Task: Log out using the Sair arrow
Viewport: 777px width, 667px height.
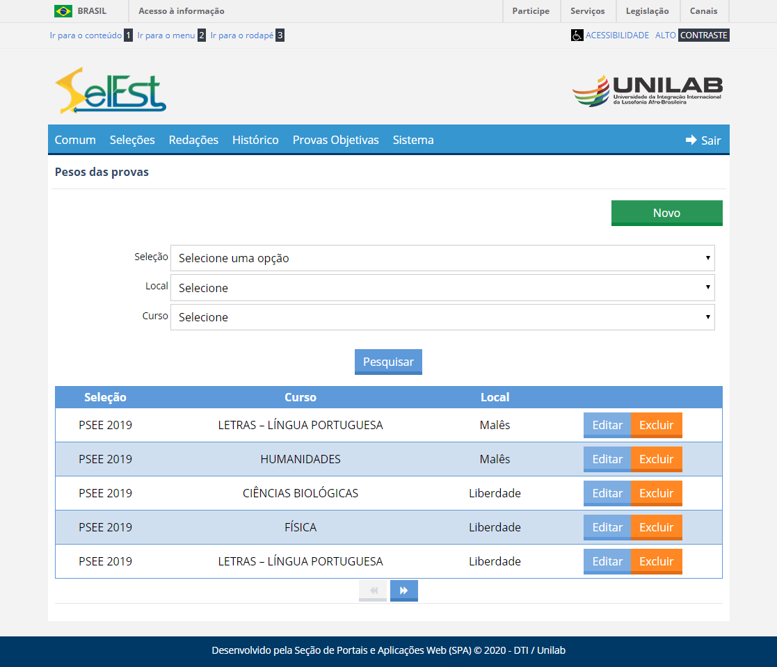Action: click(x=703, y=140)
